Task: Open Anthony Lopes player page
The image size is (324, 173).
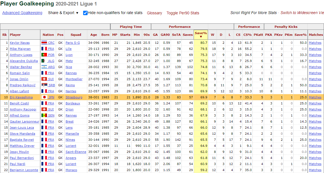Action: coord(20,55)
